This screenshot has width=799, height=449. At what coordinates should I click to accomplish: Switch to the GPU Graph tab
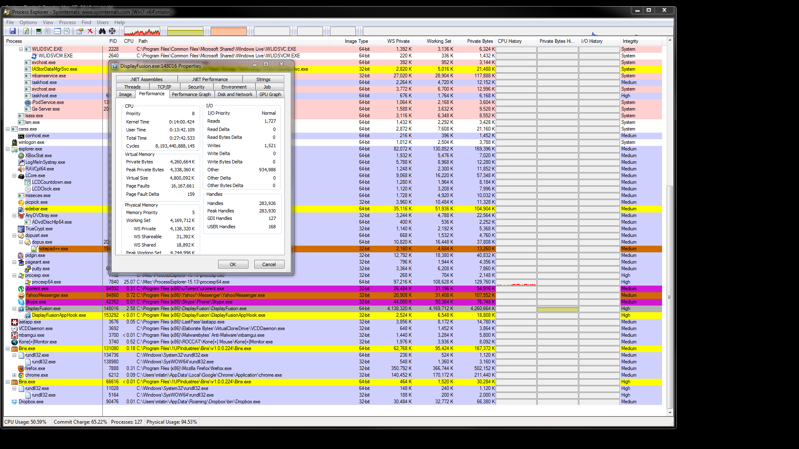click(270, 94)
